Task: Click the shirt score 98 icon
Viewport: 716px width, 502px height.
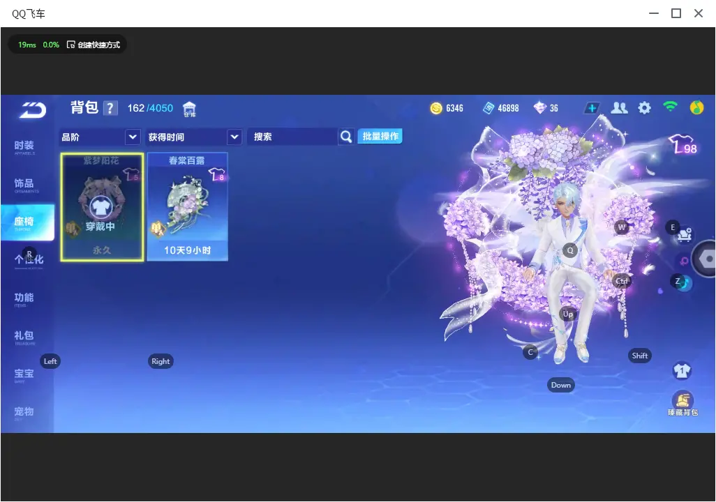Action: (683, 144)
